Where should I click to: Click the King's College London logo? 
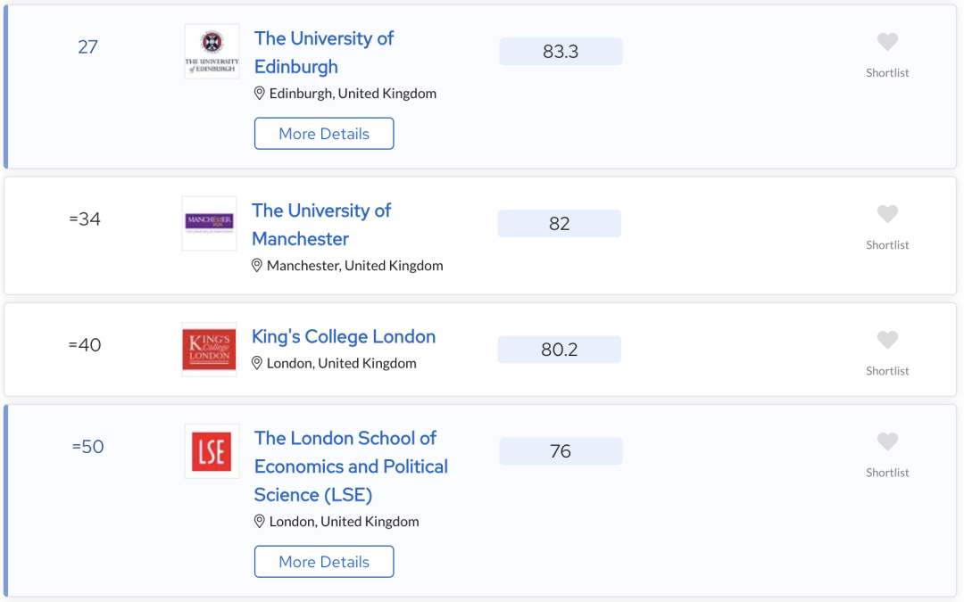coord(209,350)
